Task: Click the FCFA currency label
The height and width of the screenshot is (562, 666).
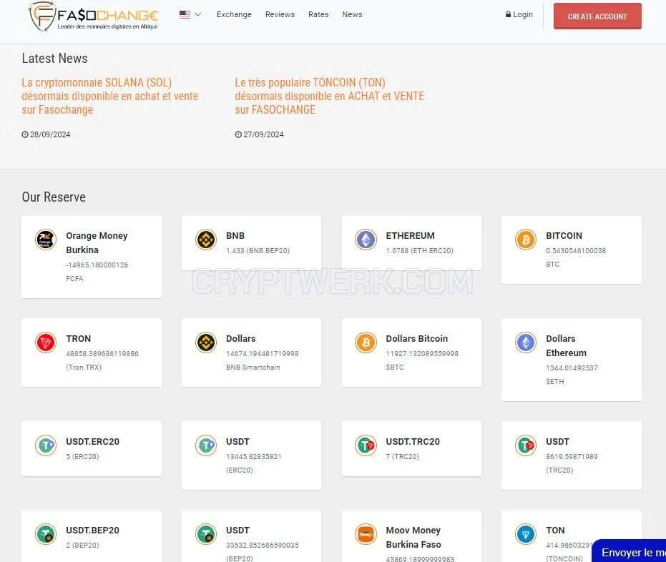Action: 74,278
